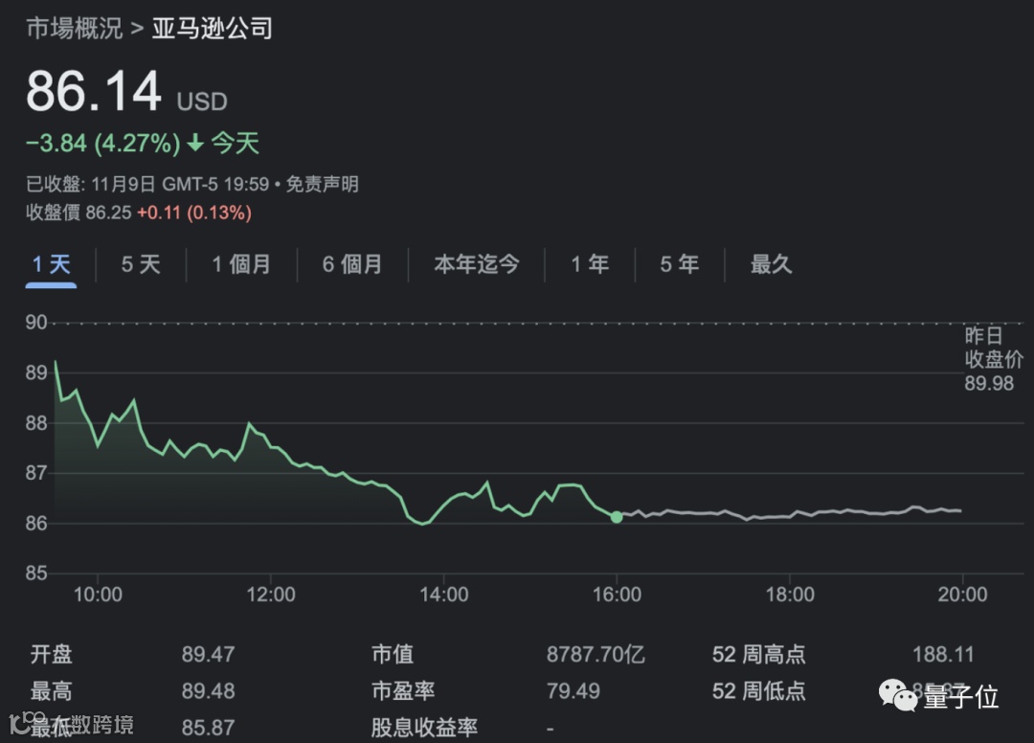Screen dimensions: 1034x743
Task: Switch to the 1 年 range tab
Action: click(x=590, y=264)
